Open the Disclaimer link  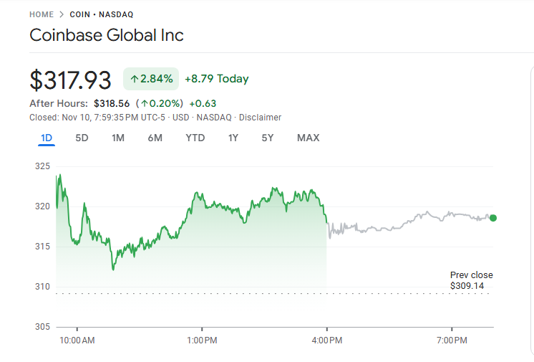(x=260, y=118)
